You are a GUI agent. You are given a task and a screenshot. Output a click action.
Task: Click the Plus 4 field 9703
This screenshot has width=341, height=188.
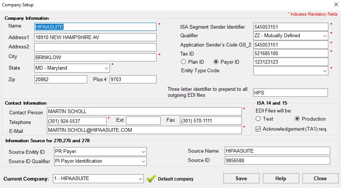click(133, 79)
